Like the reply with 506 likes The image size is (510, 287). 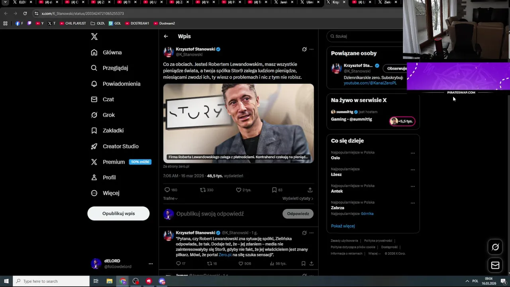point(245,263)
